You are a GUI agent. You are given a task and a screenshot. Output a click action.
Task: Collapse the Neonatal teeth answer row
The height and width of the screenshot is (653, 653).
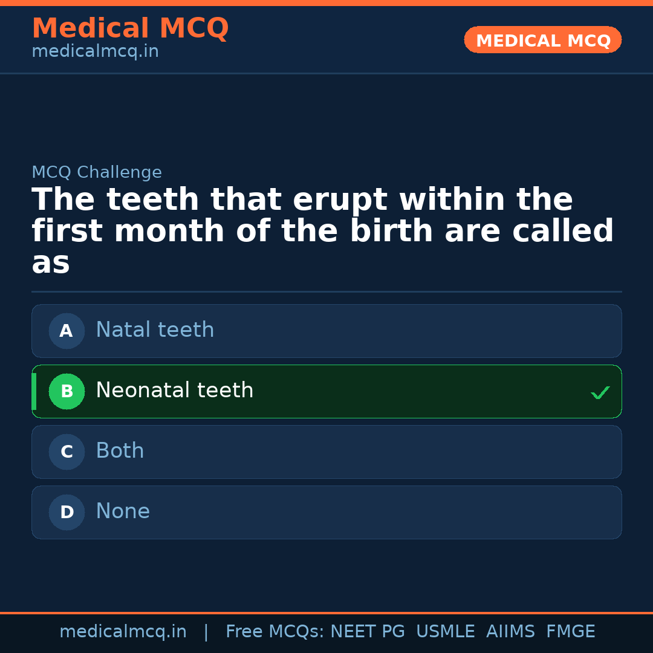[x=326, y=391]
